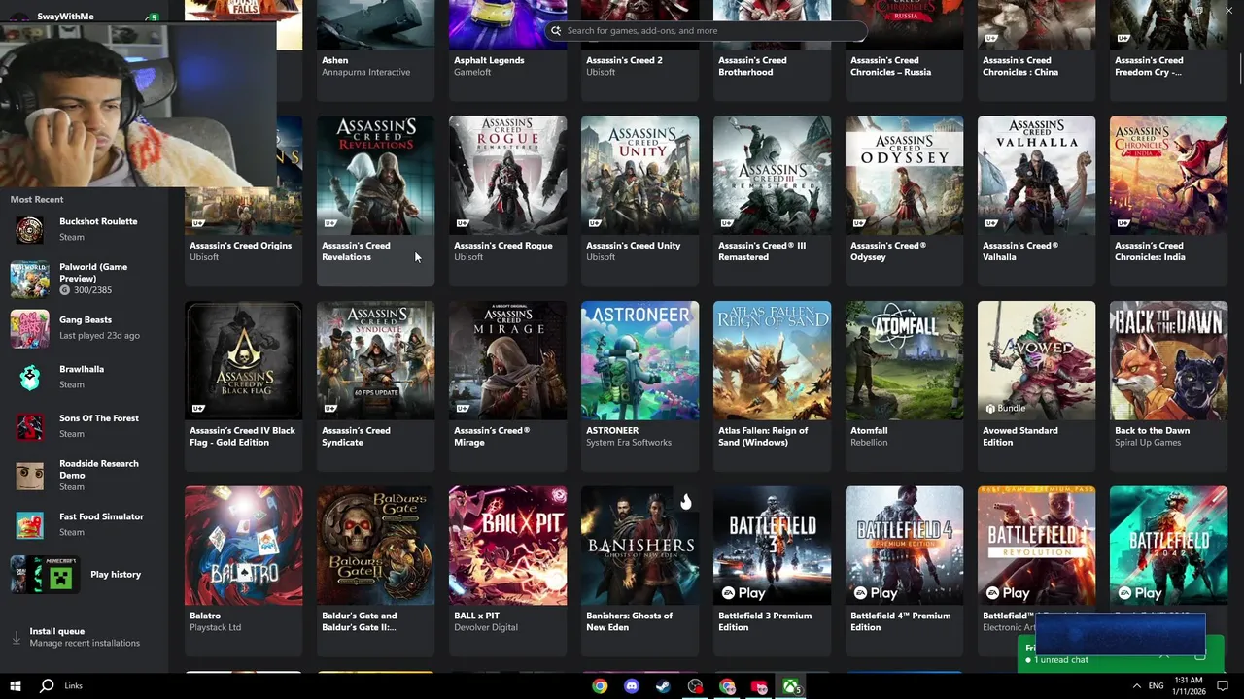1244x699 pixels.
Task: Open the Xbox app taskbar icon
Action: pyautogui.click(x=791, y=686)
